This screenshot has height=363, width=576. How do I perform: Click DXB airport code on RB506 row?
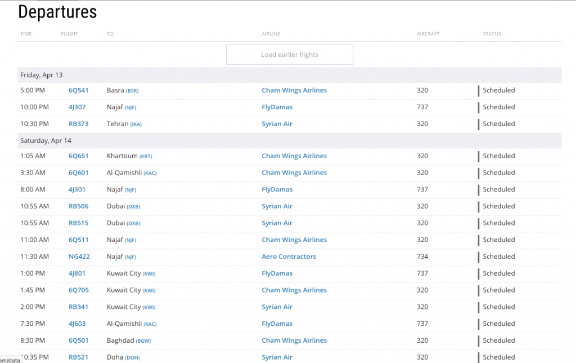pyautogui.click(x=133, y=207)
